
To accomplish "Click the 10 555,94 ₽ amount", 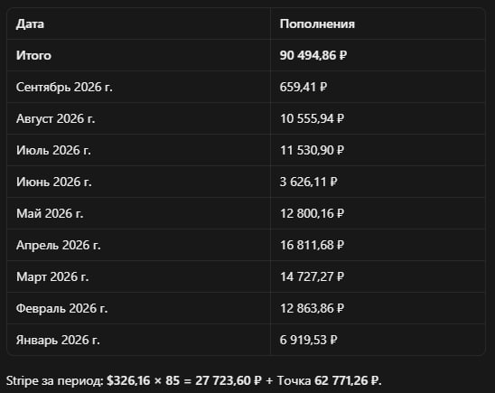I will click(x=312, y=118).
